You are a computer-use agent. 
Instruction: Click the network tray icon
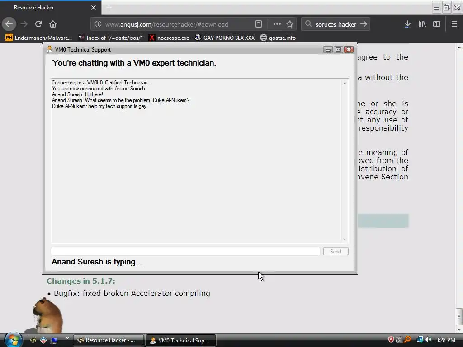click(x=420, y=340)
